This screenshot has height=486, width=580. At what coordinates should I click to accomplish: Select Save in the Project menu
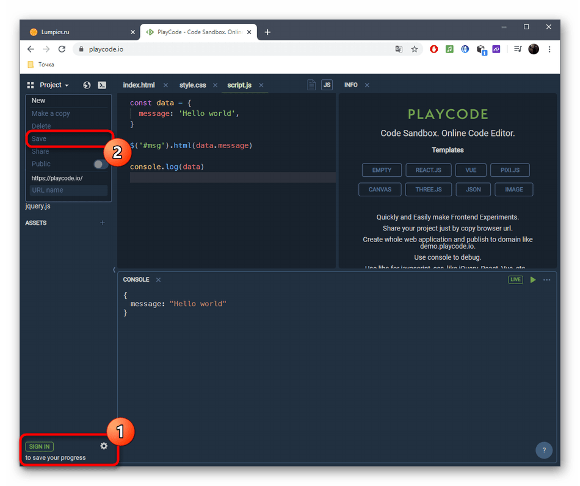[39, 139]
